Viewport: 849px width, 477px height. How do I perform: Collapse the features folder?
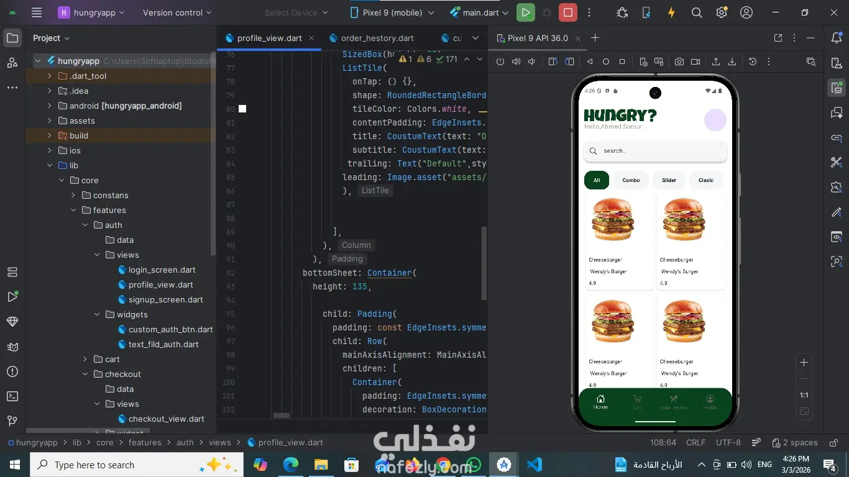[x=73, y=210]
